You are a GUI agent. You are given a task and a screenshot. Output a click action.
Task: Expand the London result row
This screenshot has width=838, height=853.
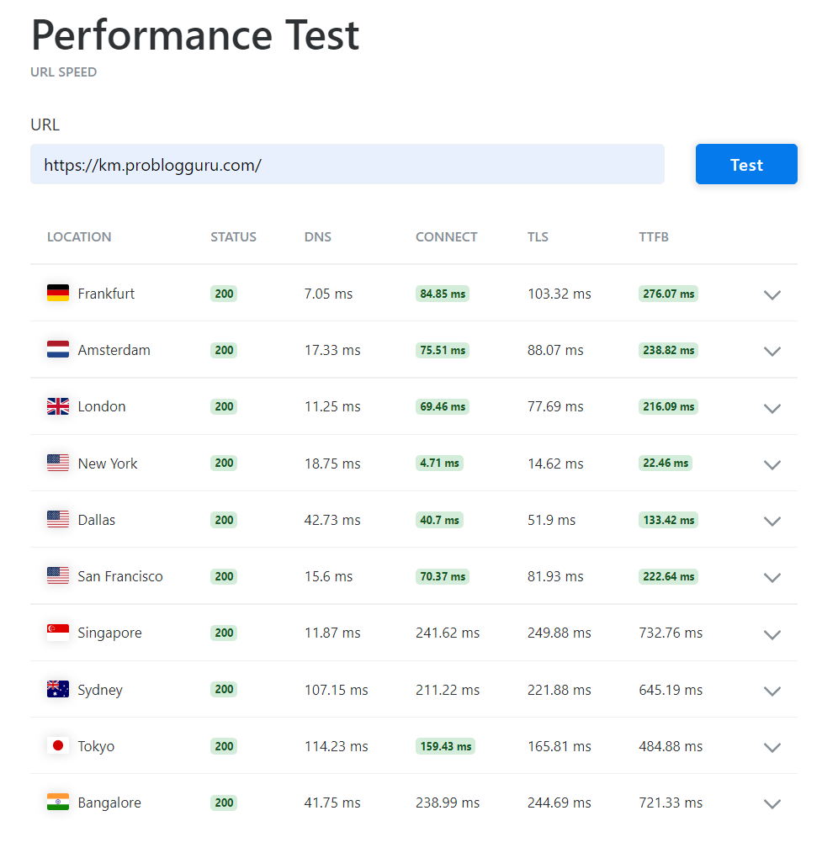[772, 408]
